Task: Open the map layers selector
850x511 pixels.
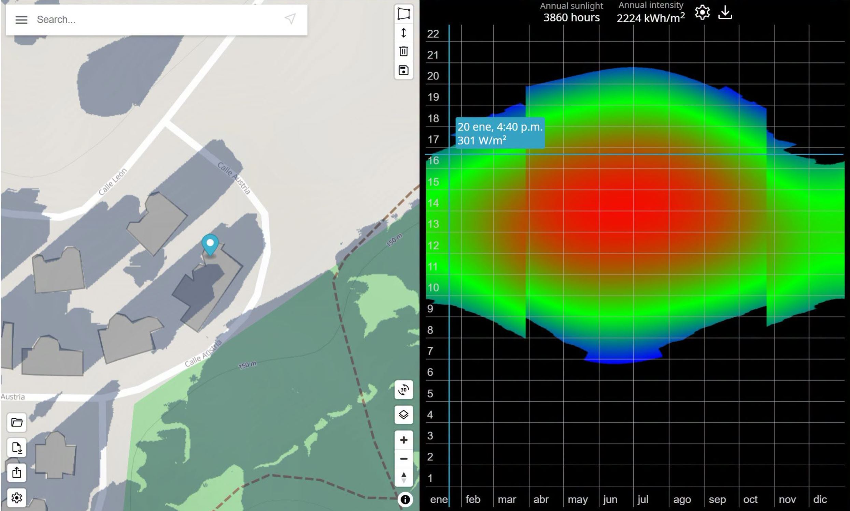Action: 403,415
